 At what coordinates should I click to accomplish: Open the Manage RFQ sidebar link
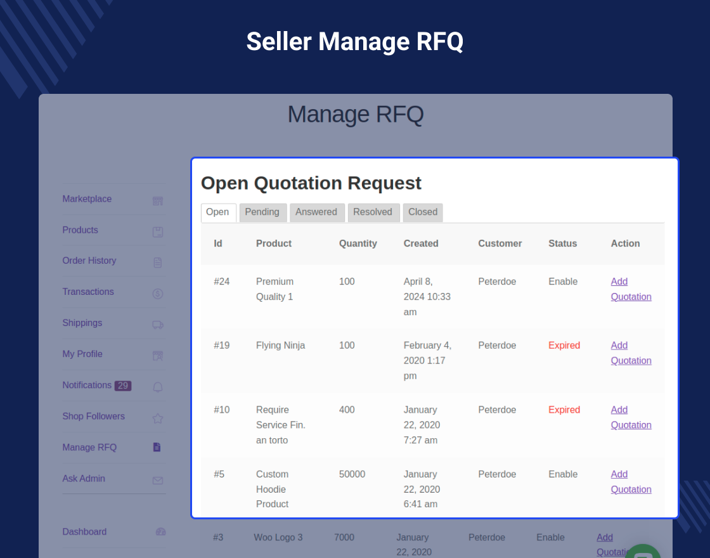point(89,448)
